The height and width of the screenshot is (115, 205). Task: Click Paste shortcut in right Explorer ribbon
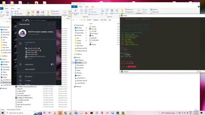[x=93, y=14]
